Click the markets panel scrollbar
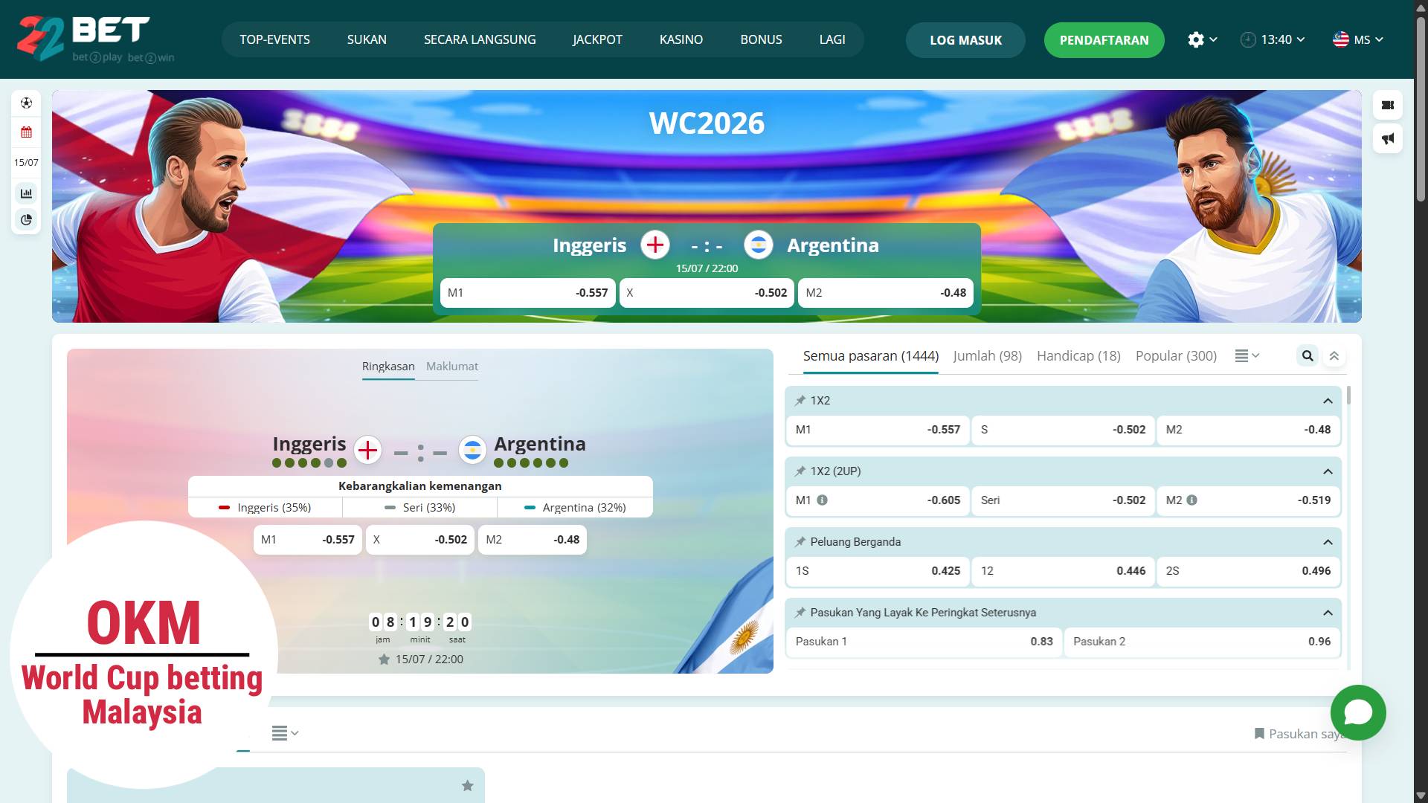This screenshot has width=1428, height=803. click(x=1348, y=396)
